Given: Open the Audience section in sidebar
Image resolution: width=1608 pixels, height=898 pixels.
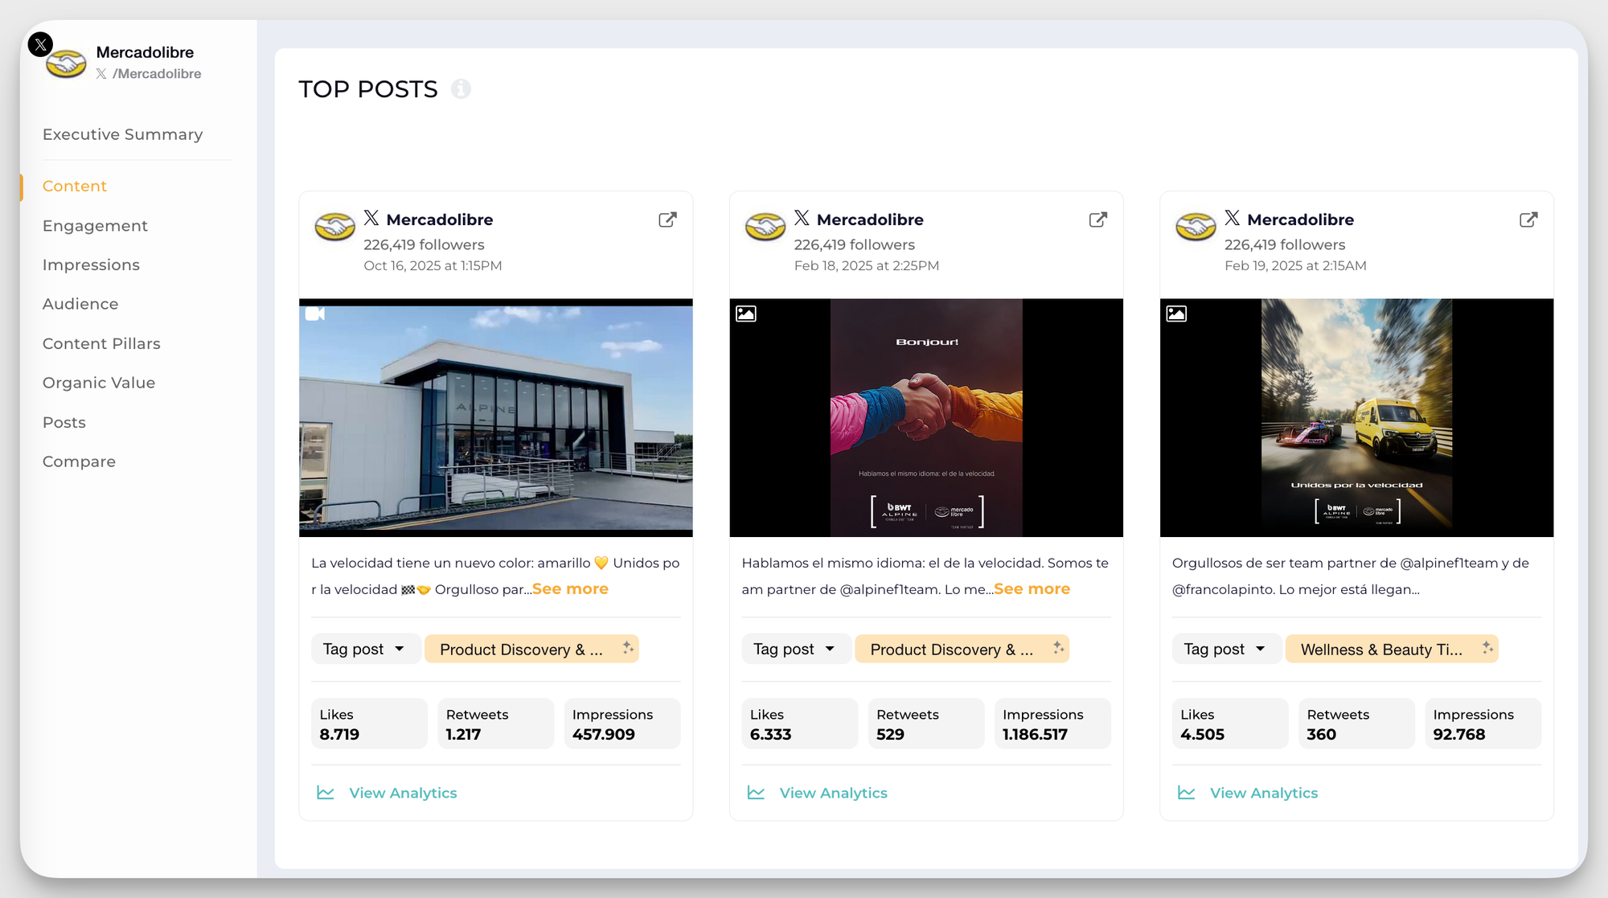Looking at the screenshot, I should 80,304.
